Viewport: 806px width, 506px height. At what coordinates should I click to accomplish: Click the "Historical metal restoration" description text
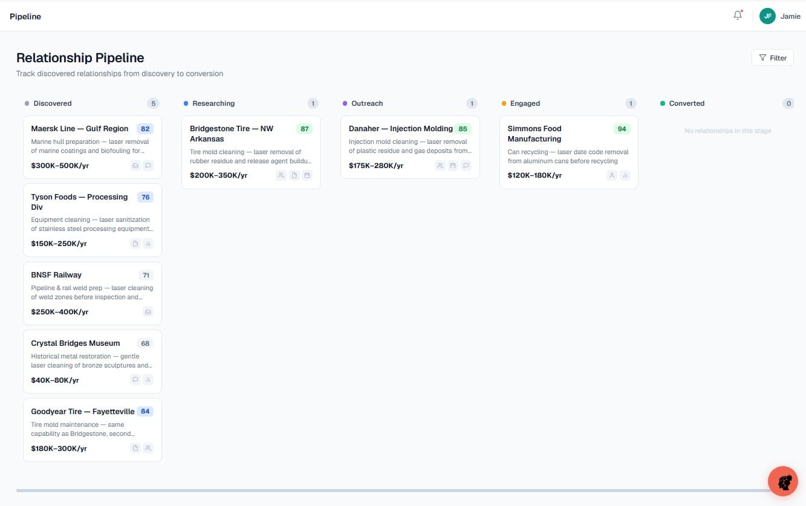(x=92, y=361)
